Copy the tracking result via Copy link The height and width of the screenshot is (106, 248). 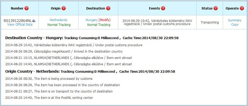pyautogui.click(x=235, y=25)
